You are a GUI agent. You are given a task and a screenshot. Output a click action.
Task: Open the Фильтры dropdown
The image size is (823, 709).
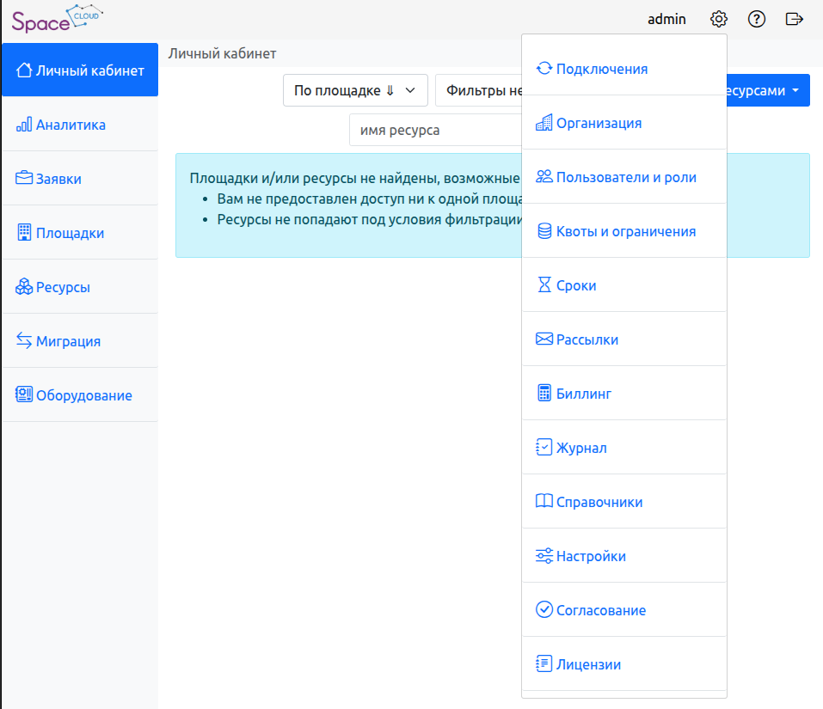tap(478, 90)
